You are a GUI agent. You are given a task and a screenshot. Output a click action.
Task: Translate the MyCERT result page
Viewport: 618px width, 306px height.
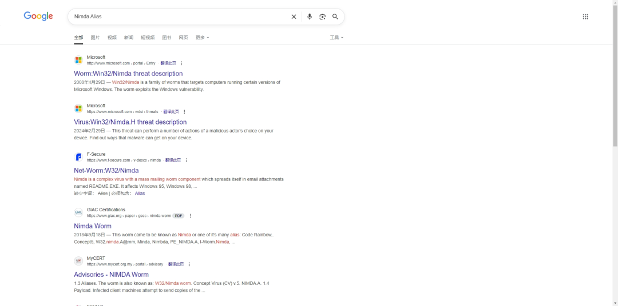tap(176, 264)
